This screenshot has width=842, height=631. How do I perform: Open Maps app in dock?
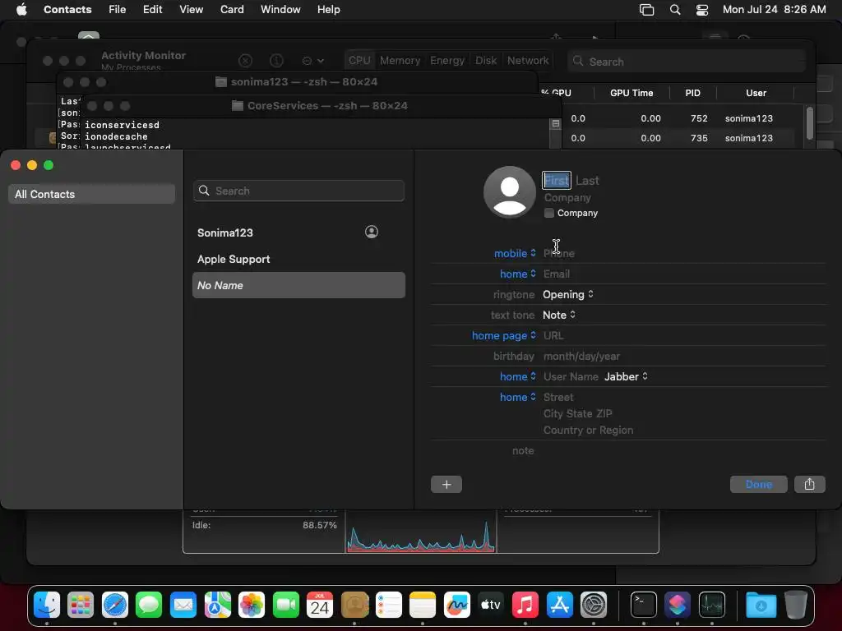click(217, 605)
